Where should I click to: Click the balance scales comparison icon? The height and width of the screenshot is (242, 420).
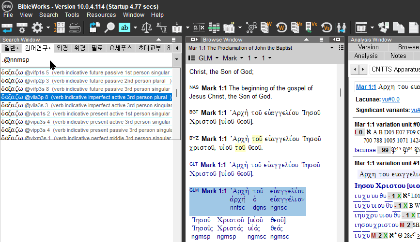[146, 28]
